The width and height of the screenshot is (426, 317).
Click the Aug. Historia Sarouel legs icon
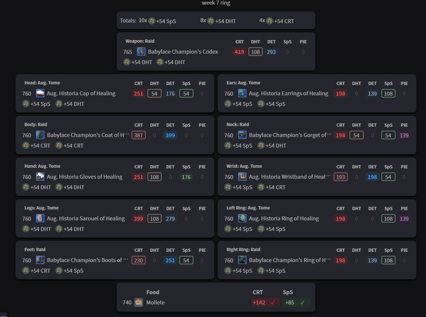[x=40, y=218]
